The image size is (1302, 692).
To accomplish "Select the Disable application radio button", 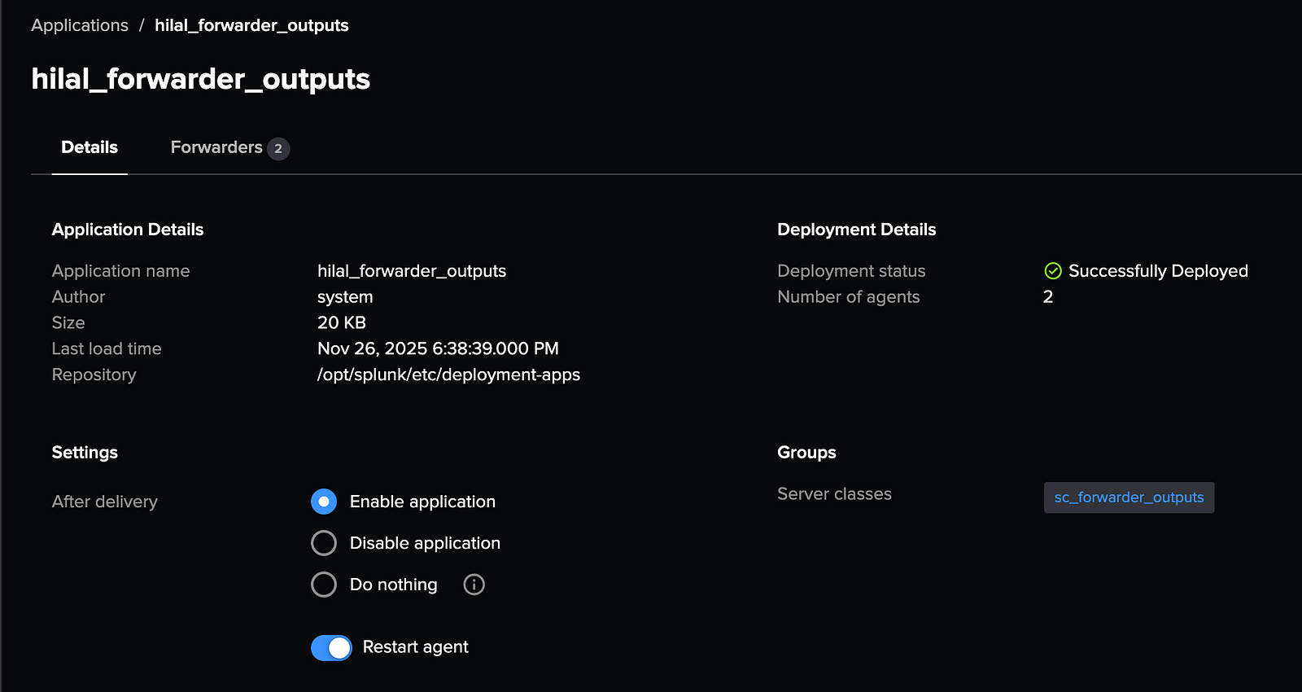I will point(324,543).
